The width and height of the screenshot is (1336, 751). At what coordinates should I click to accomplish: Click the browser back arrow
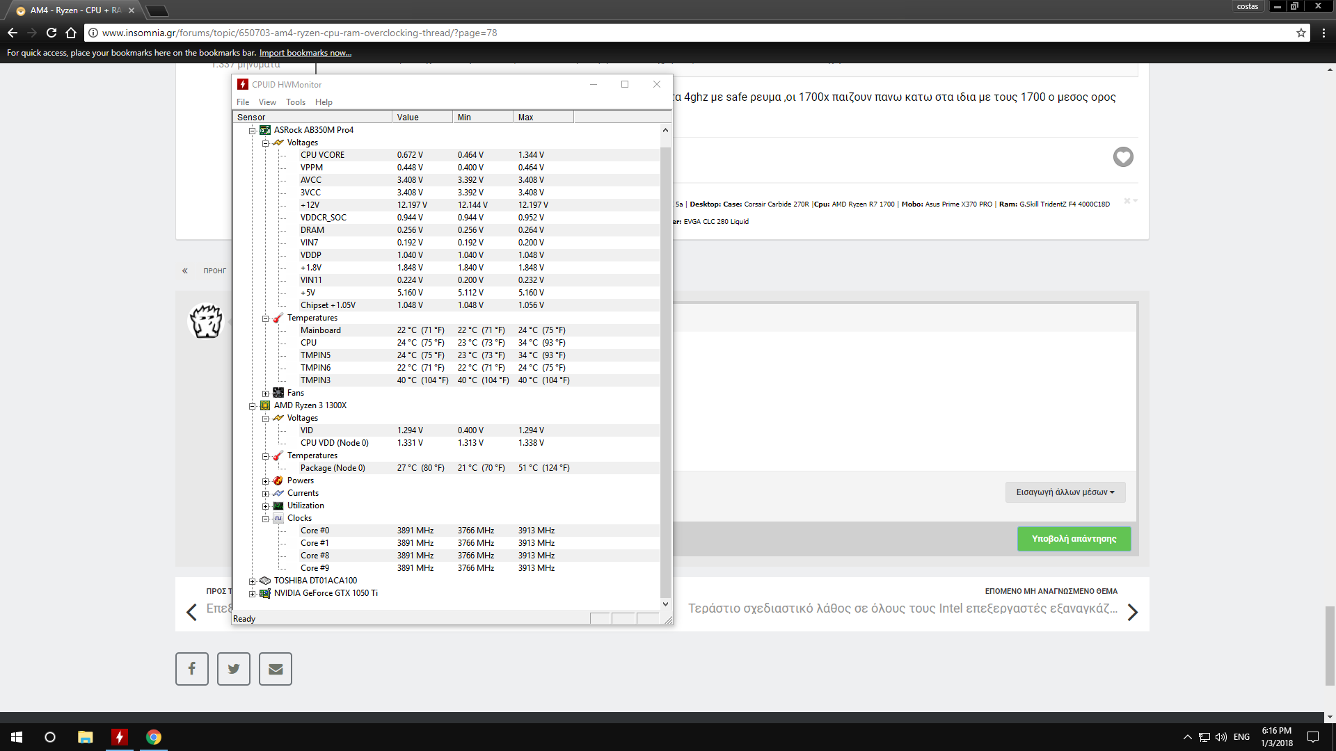coord(13,33)
